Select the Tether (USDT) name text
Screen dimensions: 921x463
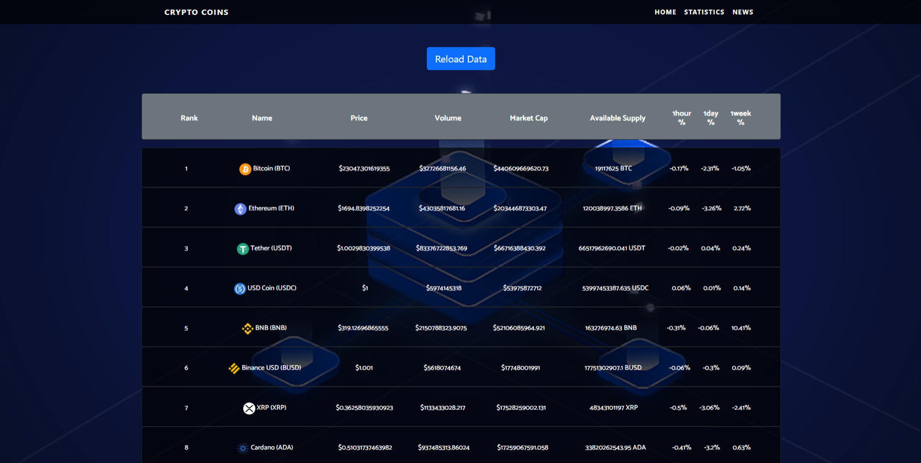(x=271, y=248)
